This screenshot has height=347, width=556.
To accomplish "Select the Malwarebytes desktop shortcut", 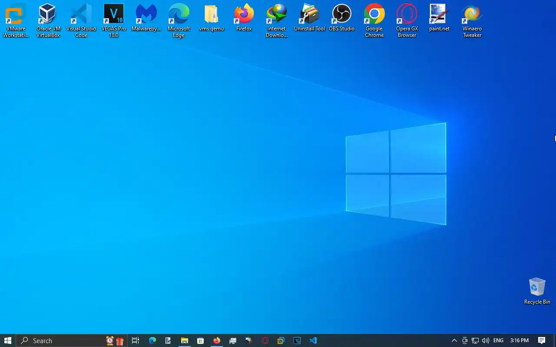I will coord(146,18).
